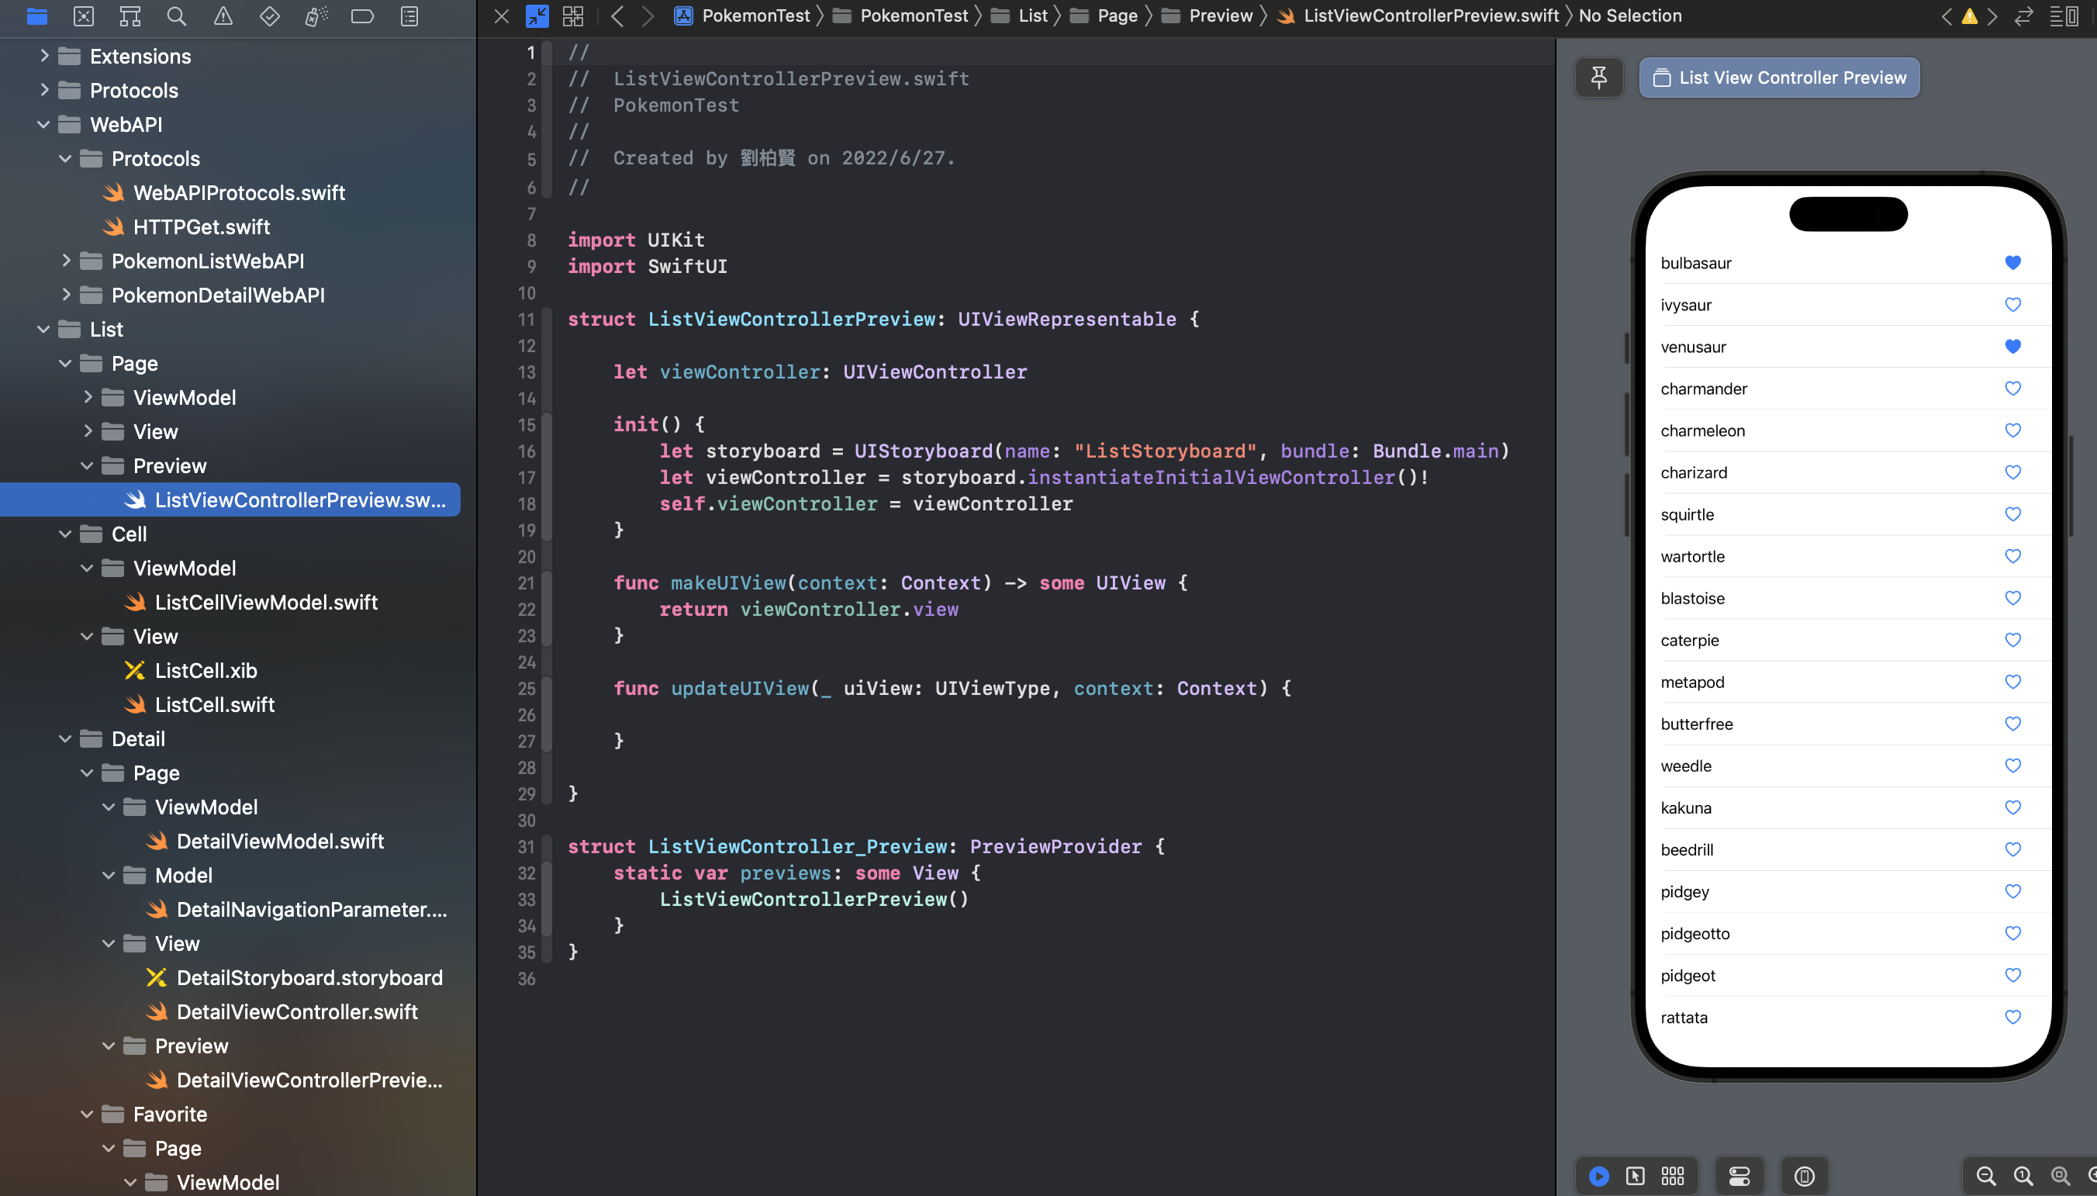
Task: Collapse the Detail folder
Action: tap(66, 738)
